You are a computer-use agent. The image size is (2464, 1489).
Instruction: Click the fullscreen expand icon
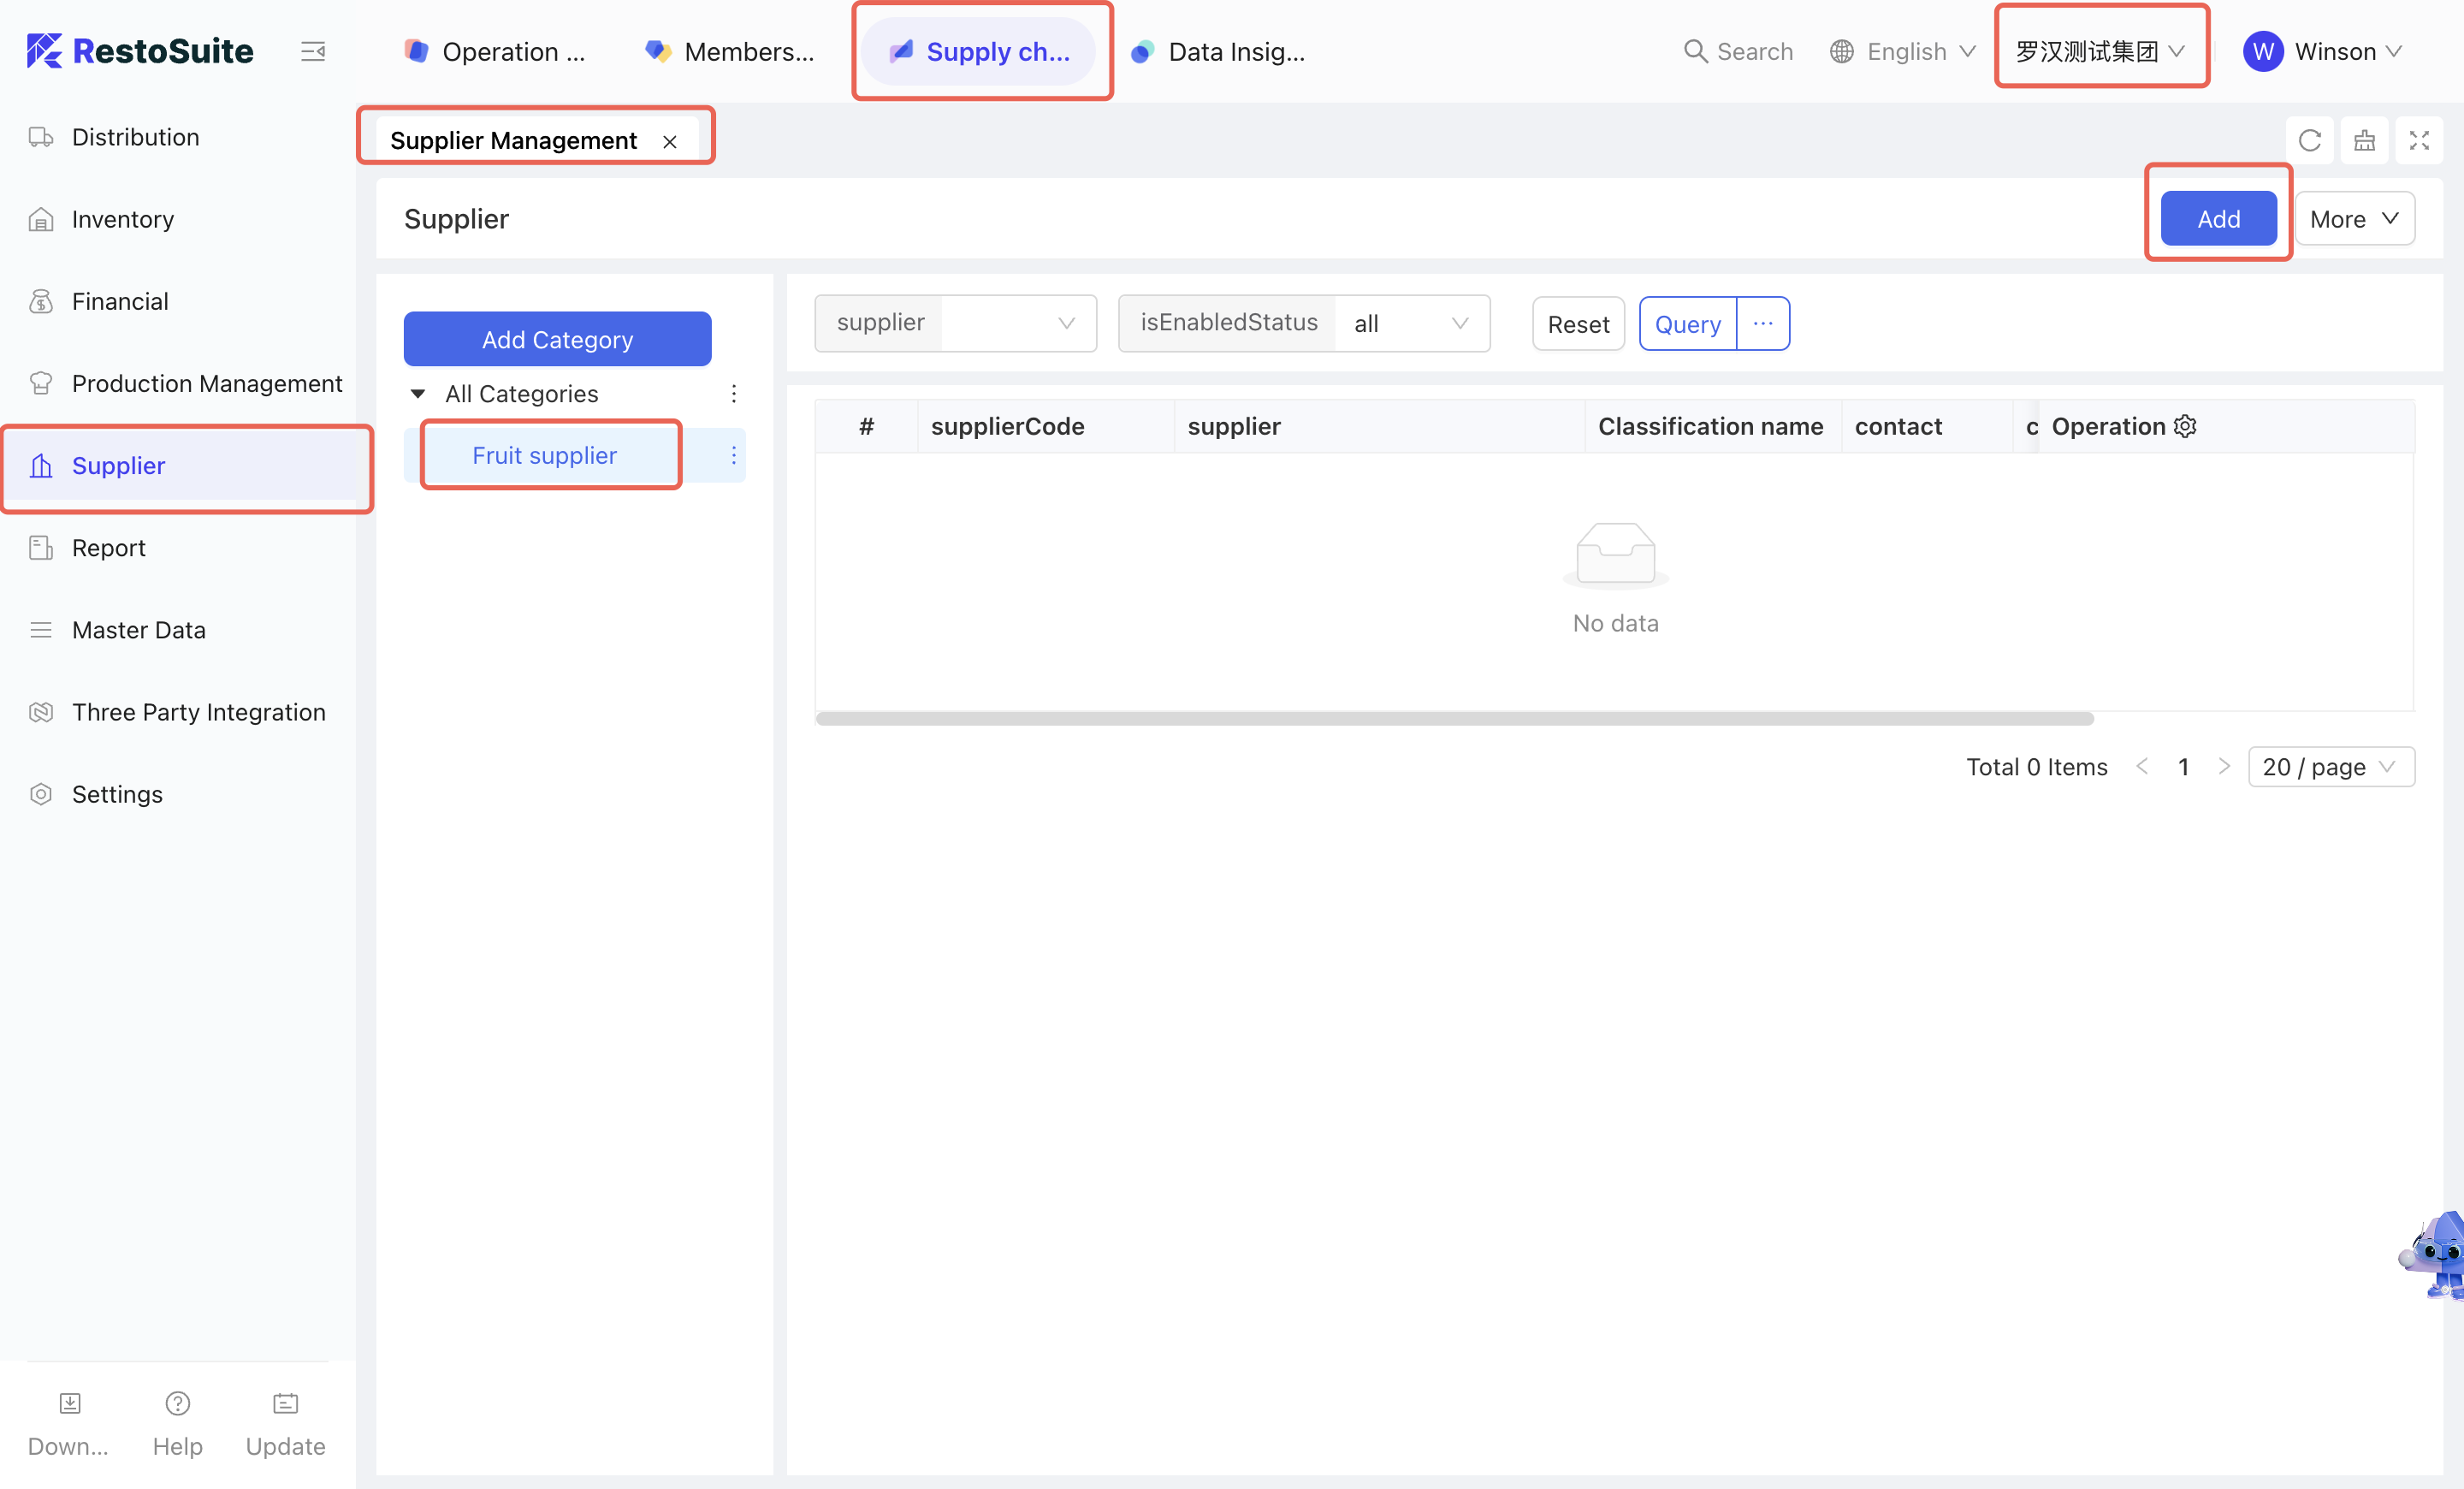pos(2418,140)
